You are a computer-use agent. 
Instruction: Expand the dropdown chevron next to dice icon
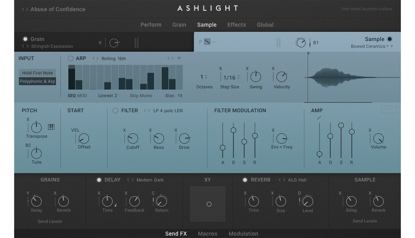[214, 42]
